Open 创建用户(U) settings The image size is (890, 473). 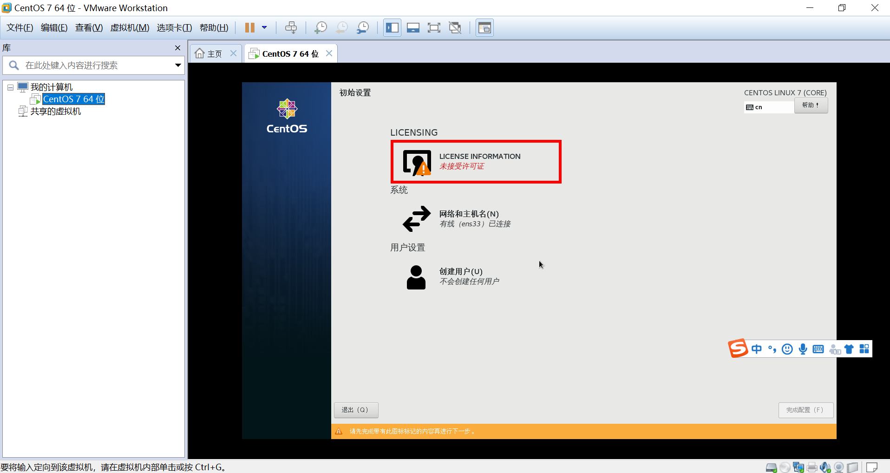tap(453, 276)
